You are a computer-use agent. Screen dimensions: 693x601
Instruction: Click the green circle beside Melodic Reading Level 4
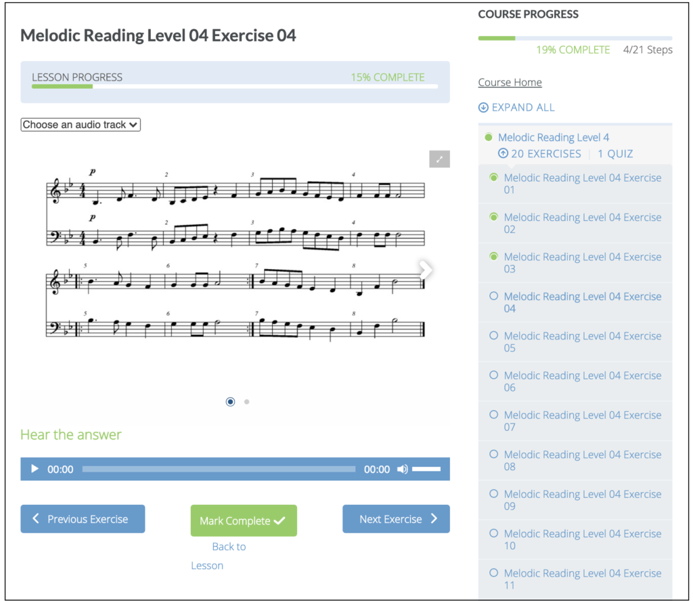point(489,138)
